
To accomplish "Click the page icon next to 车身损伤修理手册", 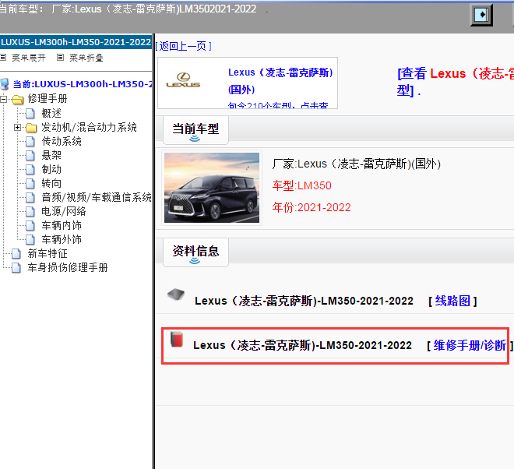I will pyautogui.click(x=16, y=268).
